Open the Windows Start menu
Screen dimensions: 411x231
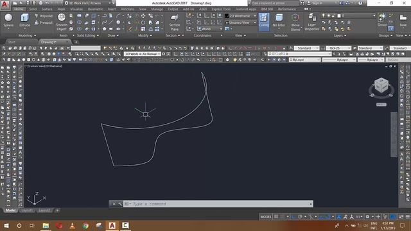(x=6, y=225)
